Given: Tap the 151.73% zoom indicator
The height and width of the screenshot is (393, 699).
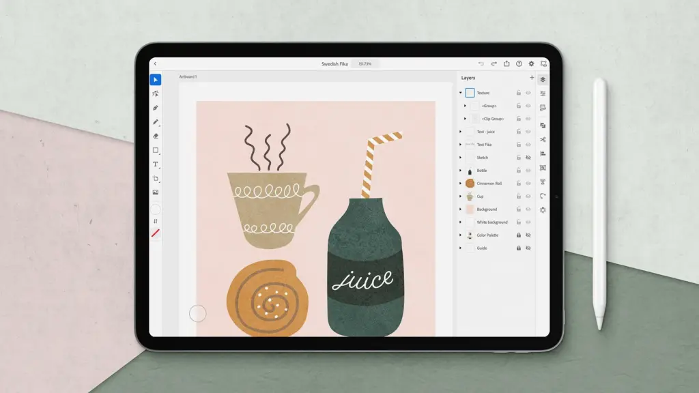Looking at the screenshot, I should click(x=366, y=62).
